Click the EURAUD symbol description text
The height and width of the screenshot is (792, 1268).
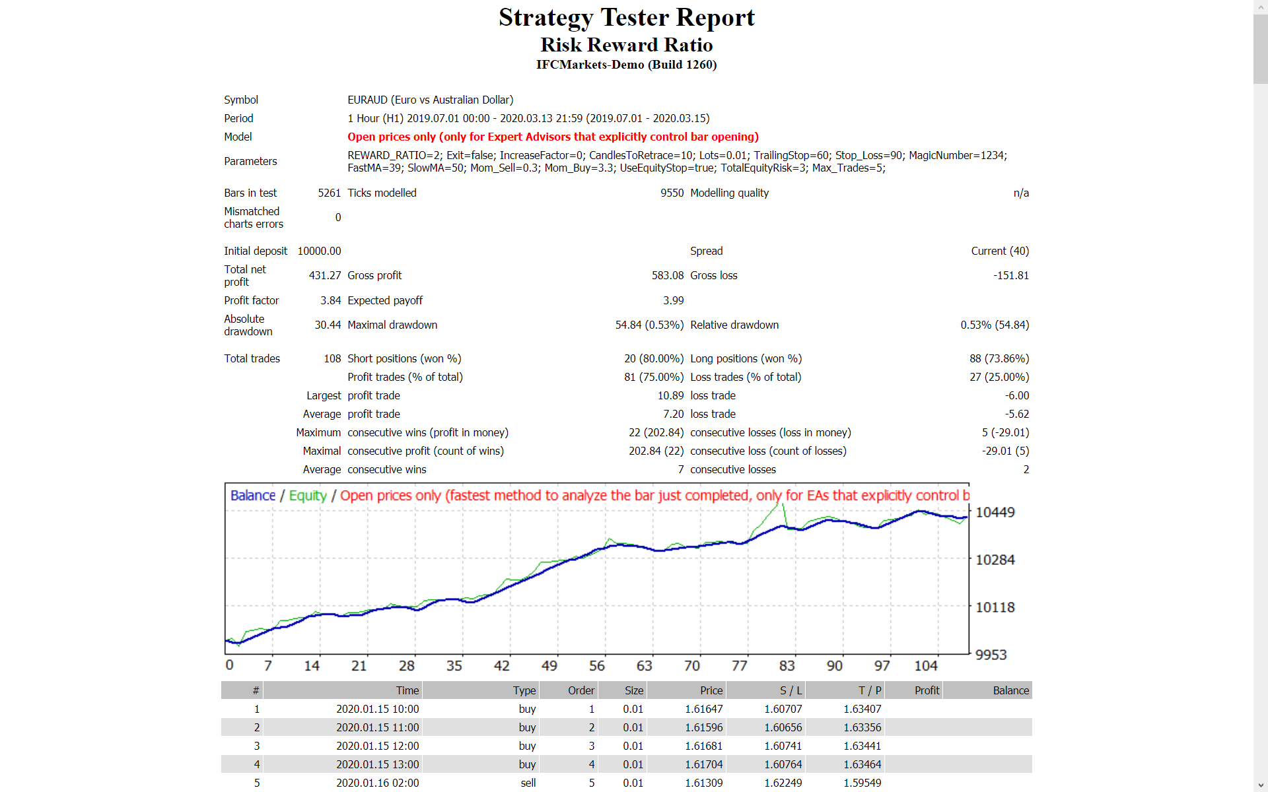(431, 100)
